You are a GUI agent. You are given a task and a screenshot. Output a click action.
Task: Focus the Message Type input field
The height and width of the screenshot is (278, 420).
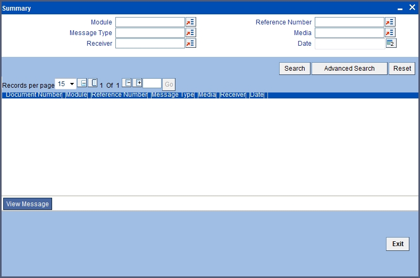point(150,32)
